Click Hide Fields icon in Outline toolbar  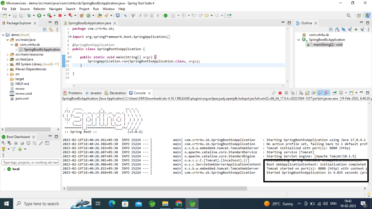coord(344,29)
